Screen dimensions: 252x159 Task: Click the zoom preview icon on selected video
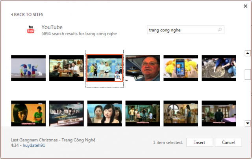pos(118,77)
